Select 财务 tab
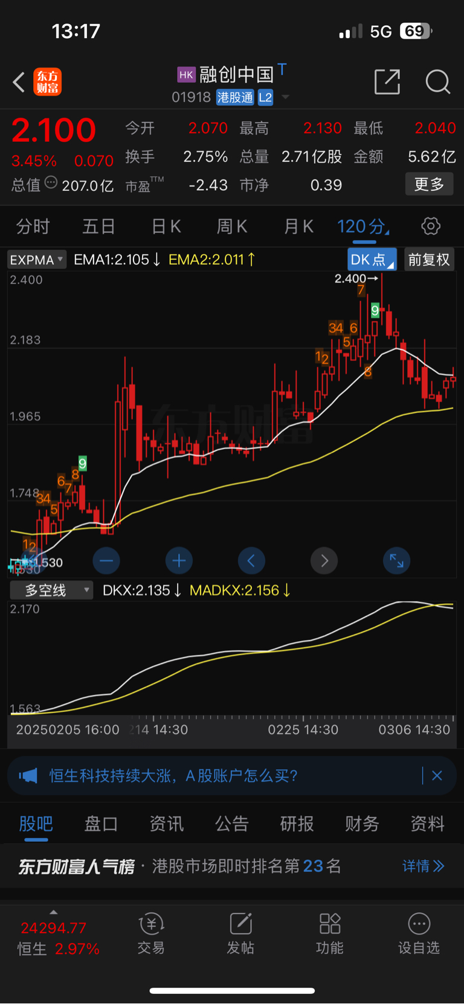 [362, 823]
